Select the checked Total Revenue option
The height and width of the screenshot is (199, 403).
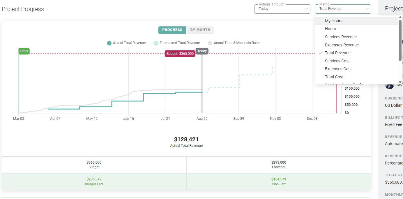point(338,53)
